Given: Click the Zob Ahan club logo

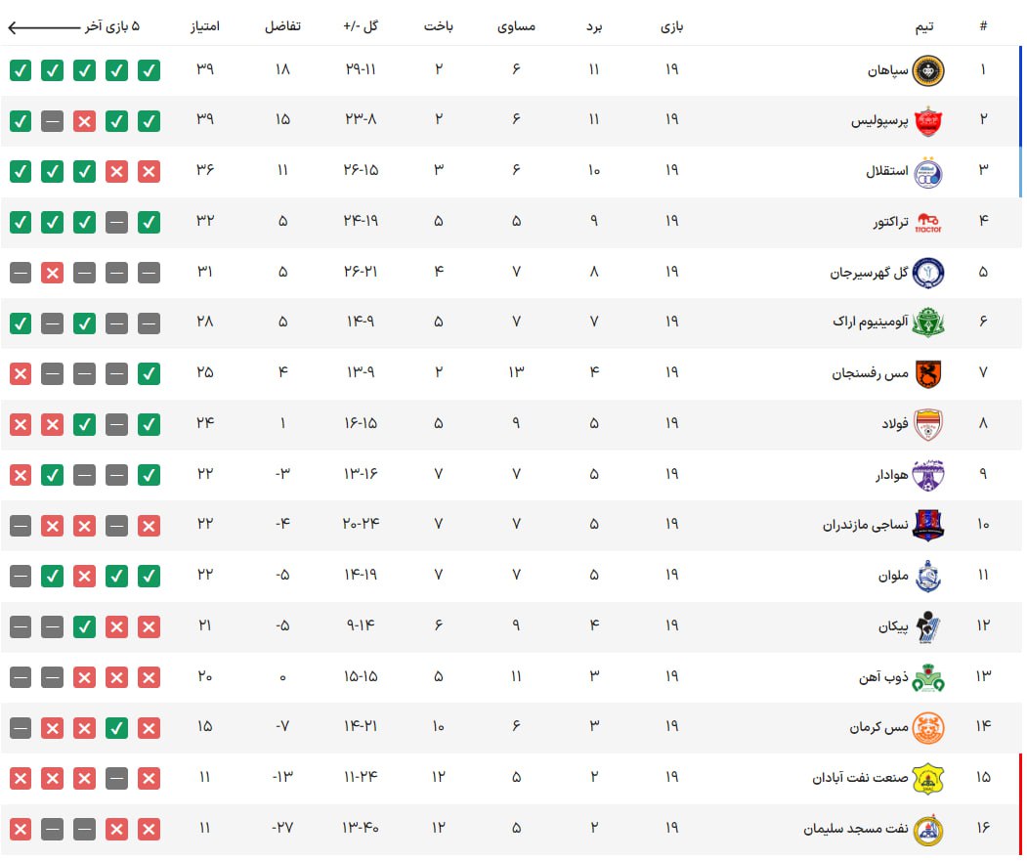Looking at the screenshot, I should click(927, 677).
